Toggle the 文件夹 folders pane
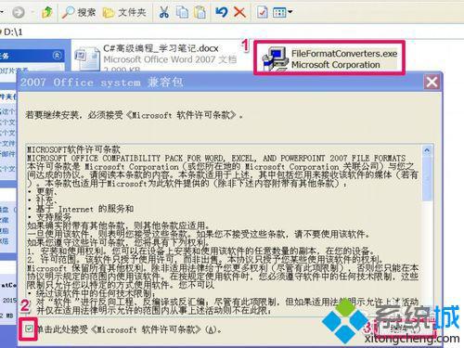 click(x=124, y=12)
